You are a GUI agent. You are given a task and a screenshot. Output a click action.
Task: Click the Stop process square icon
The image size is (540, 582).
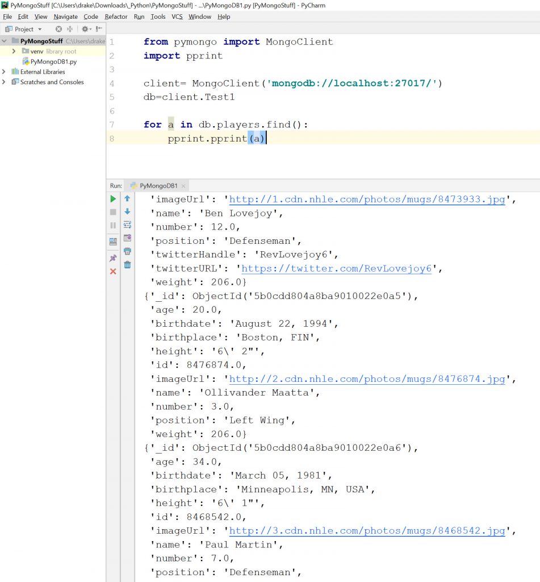(113, 212)
